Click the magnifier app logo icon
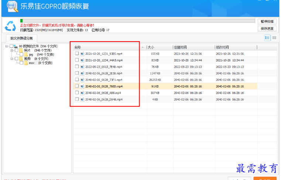This screenshot has height=180, width=281. 12,6
